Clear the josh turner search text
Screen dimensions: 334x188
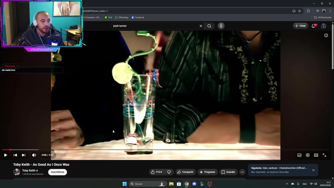point(201,26)
